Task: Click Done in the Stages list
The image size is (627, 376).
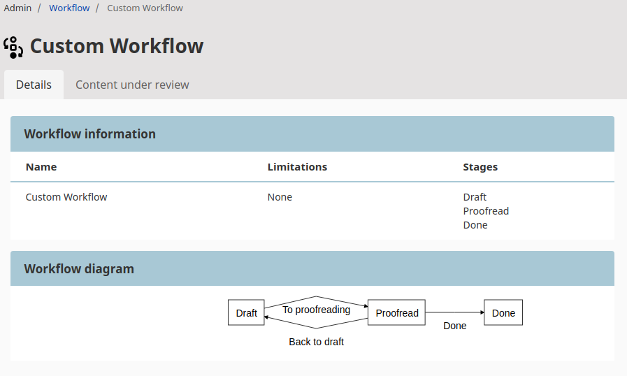Action: tap(475, 225)
